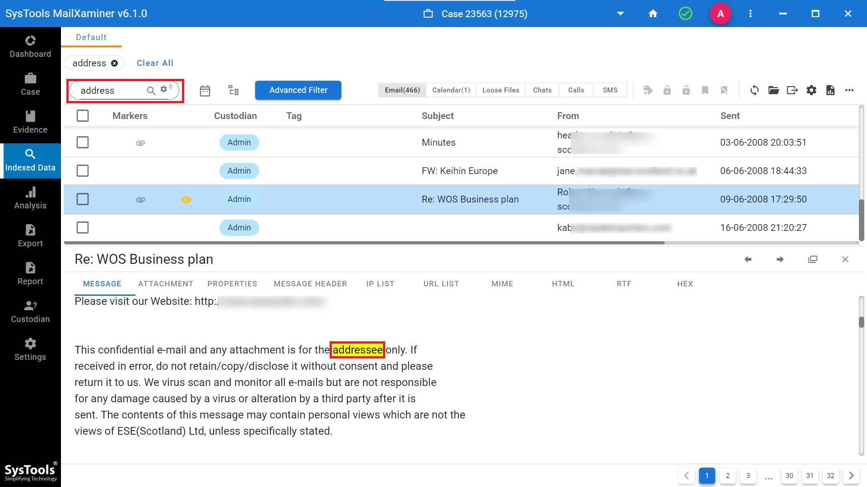Image resolution: width=867 pixels, height=487 pixels.
Task: Expand the case selector dropdown arrow
Action: click(620, 14)
